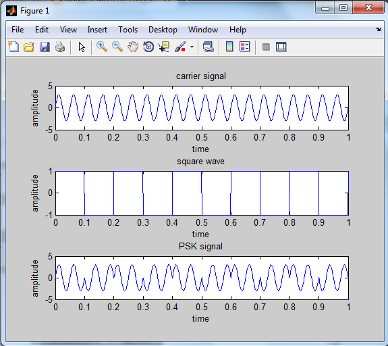This screenshot has width=388, height=346.
Task: Click the 'amplitude' label of square wave plot
Action: (35, 193)
